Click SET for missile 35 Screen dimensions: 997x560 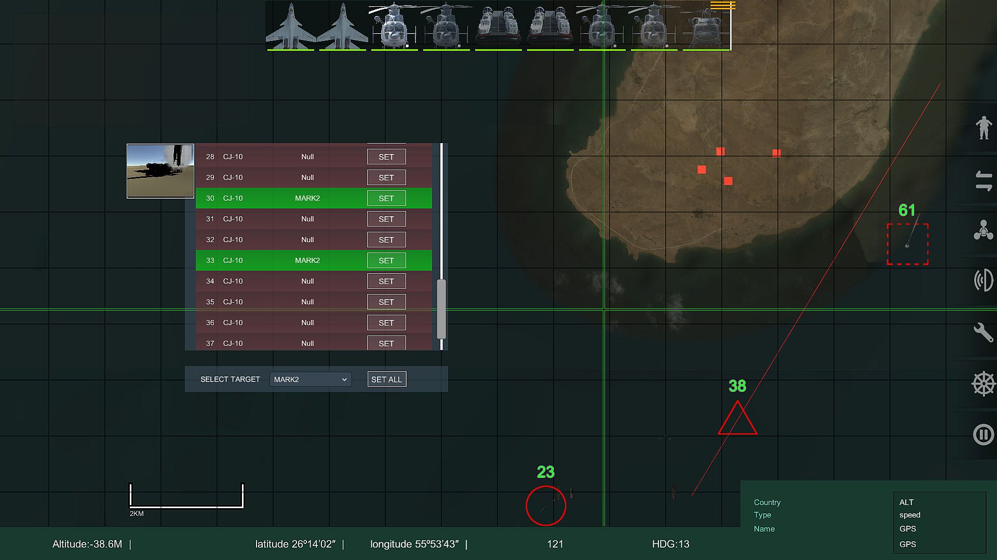[x=386, y=302]
